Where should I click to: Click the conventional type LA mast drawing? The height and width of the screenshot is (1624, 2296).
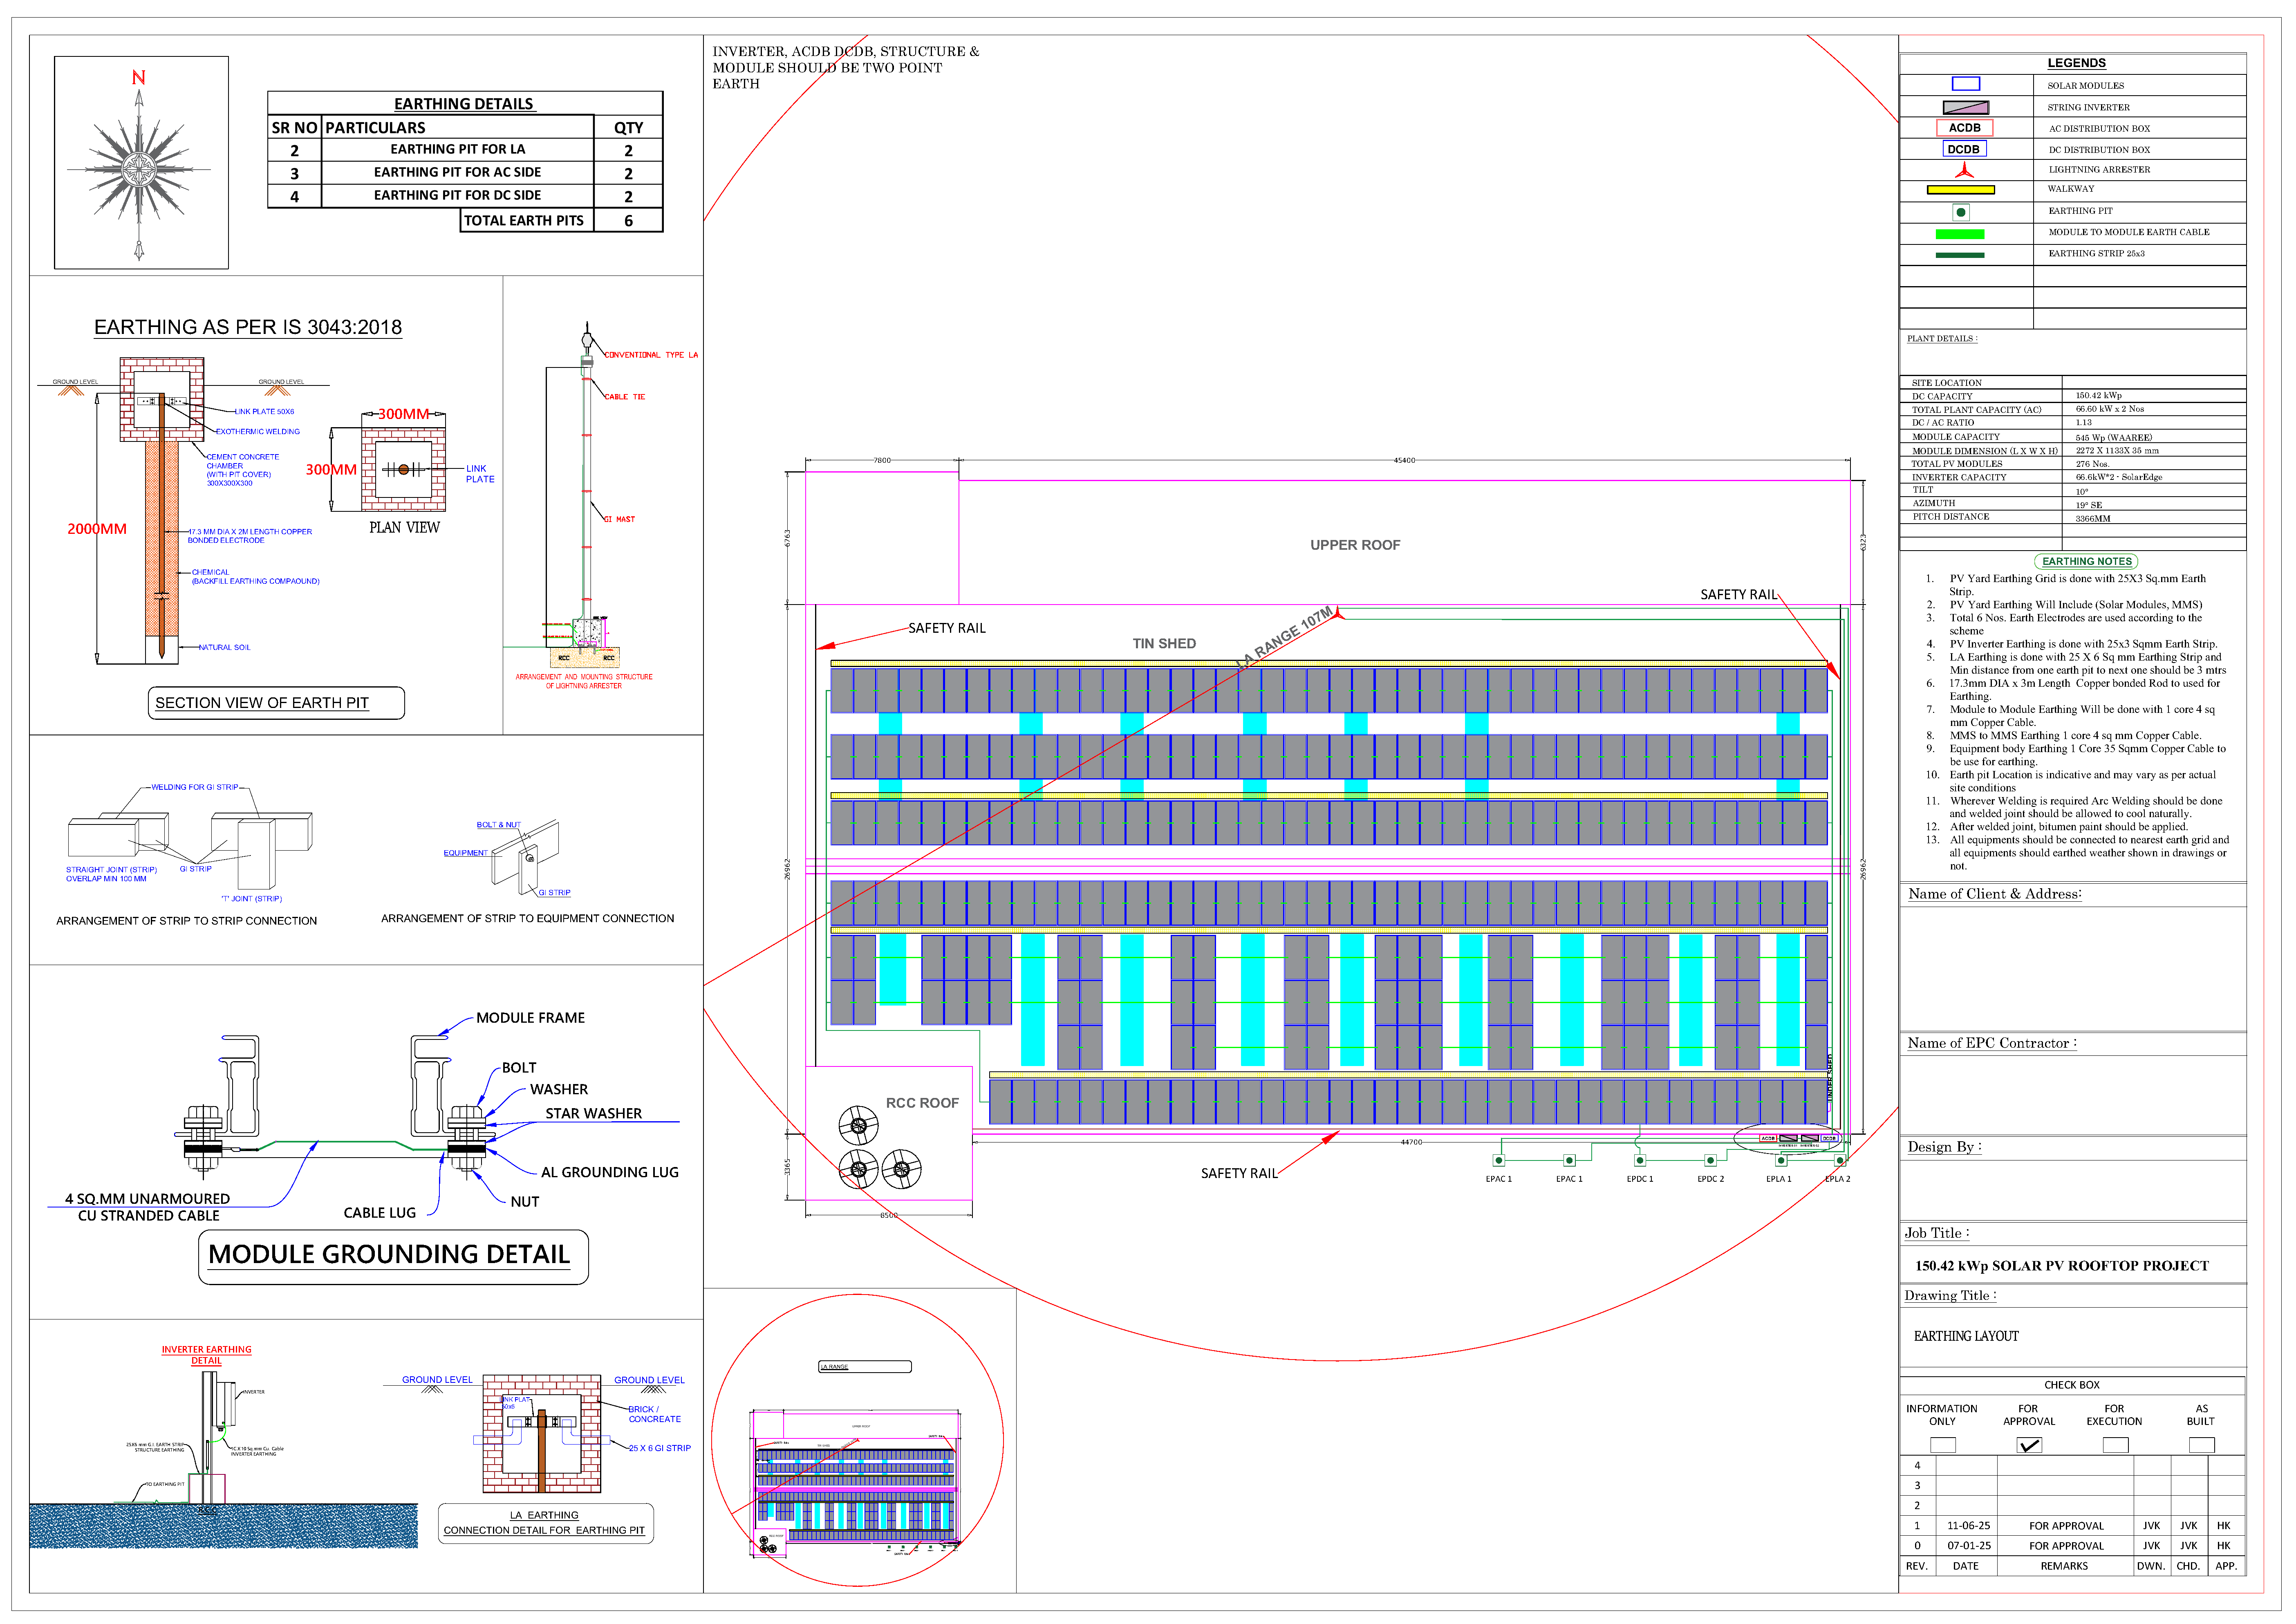[587, 495]
